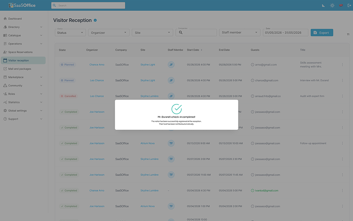
Task: Click the Export button
Action: pyautogui.click(x=322, y=32)
